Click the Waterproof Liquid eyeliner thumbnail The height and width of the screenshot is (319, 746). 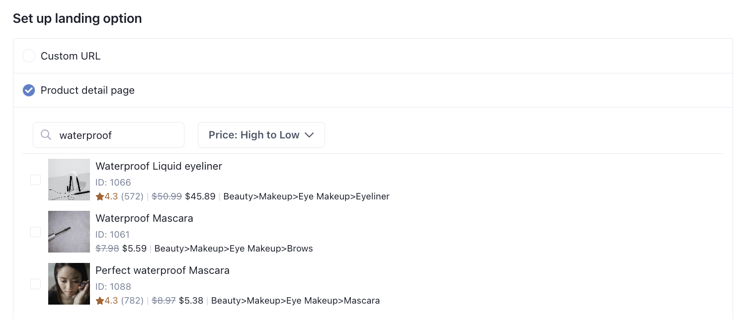[69, 180]
